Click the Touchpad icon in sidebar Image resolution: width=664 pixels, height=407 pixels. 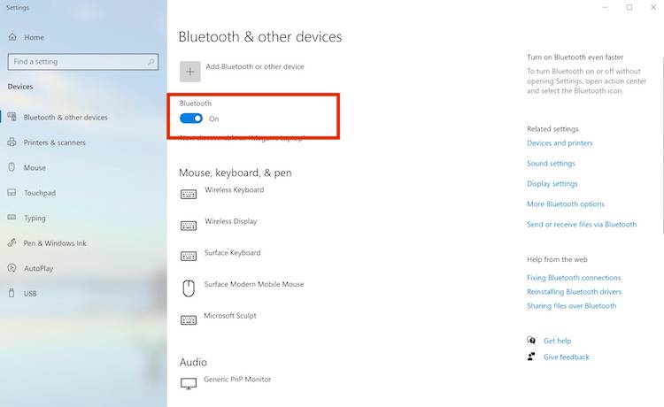(12, 193)
